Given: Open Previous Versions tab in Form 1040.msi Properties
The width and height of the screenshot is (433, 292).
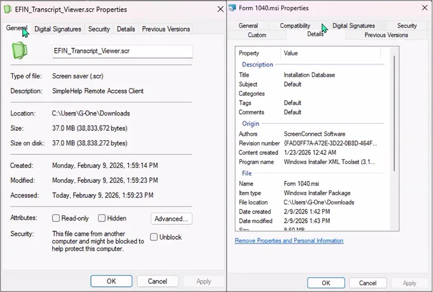Looking at the screenshot, I should click(386, 35).
